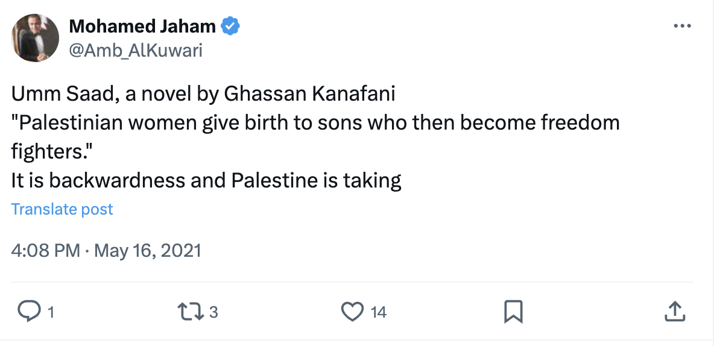Bookmark this post
Viewport: 714px width, 346px height.
point(513,311)
